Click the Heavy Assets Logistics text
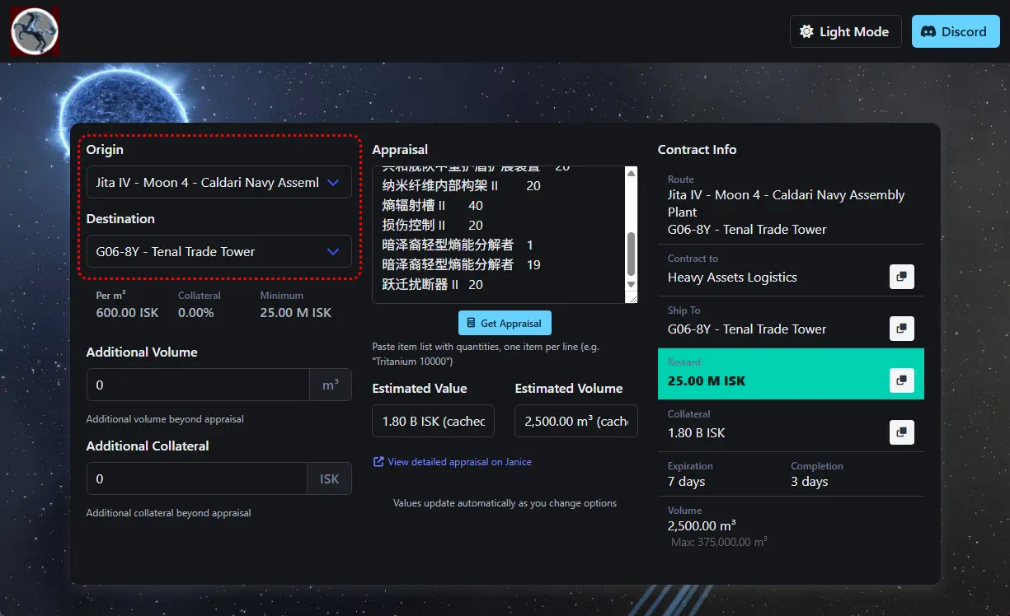Viewport: 1010px width, 616px height. (732, 277)
